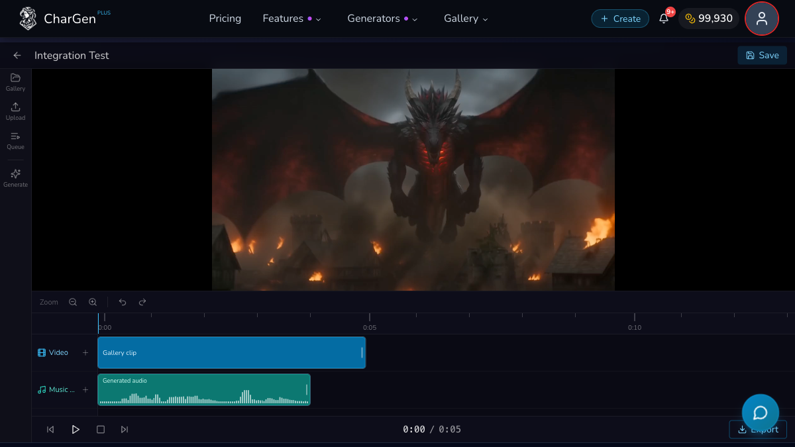Open the notifications bell
Image resolution: width=795 pixels, height=447 pixels.
663,19
